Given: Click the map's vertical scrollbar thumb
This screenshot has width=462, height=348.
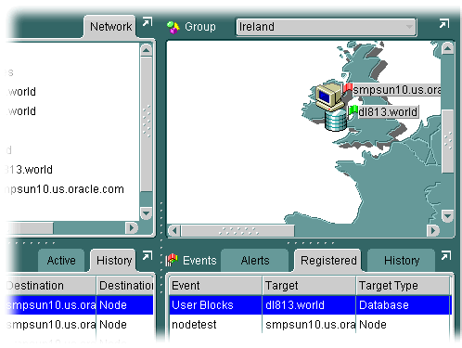Looking at the screenshot, I should [447, 141].
